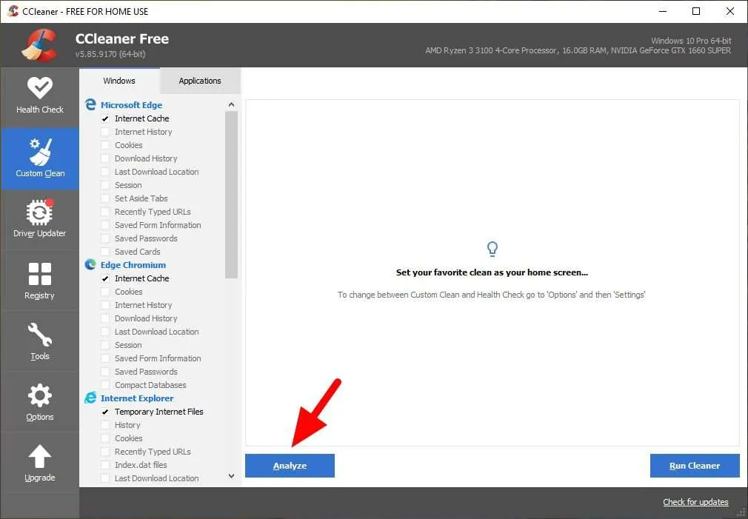Click the cleaning list scrollbar thumb
Screen dimensions: 748x519
click(231, 195)
